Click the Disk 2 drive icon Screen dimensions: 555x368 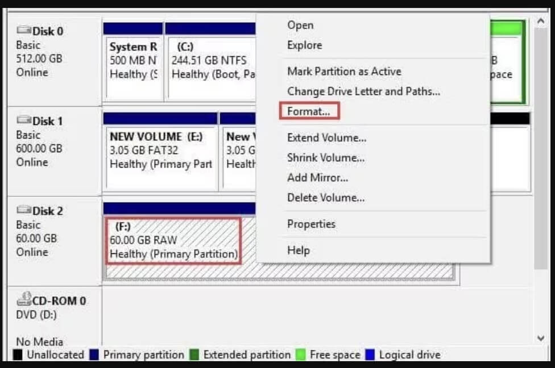24,211
